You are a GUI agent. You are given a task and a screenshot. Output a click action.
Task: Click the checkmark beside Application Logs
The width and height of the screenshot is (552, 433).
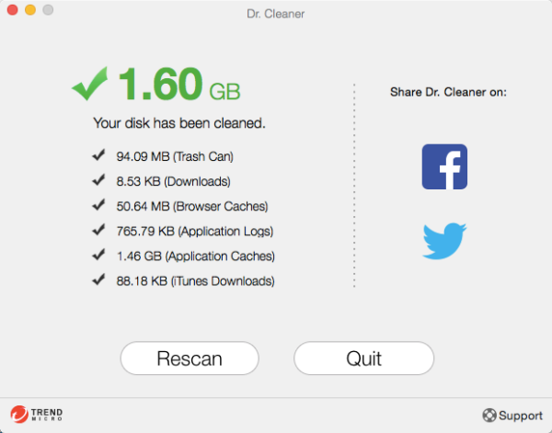[98, 230]
